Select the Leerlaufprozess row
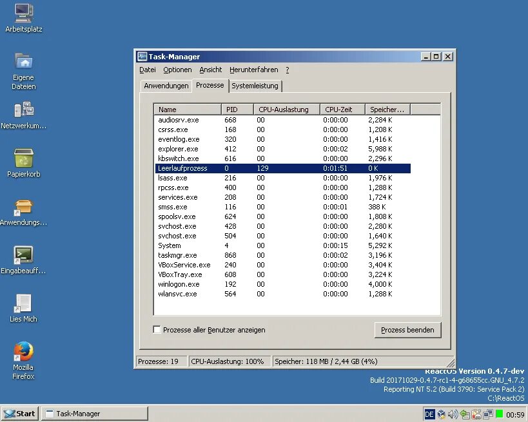This screenshot has width=528, height=422. click(283, 168)
